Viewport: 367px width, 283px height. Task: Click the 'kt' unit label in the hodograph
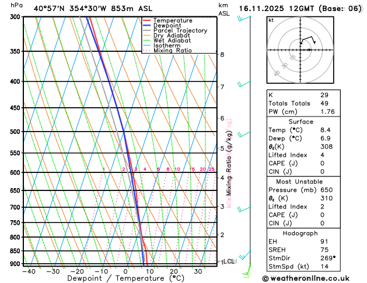pyautogui.click(x=271, y=20)
